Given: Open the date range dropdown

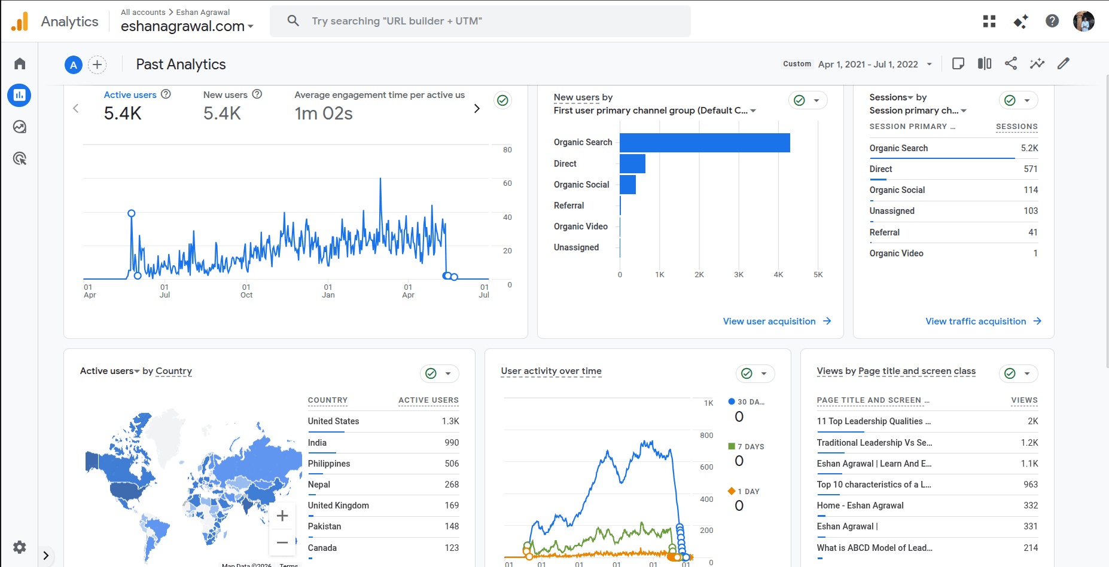Looking at the screenshot, I should (875, 65).
